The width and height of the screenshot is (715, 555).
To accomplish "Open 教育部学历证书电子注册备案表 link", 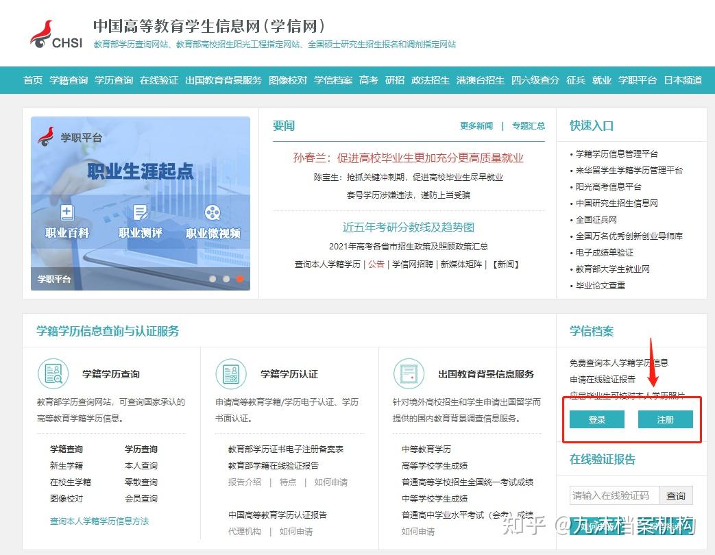I will tap(286, 449).
